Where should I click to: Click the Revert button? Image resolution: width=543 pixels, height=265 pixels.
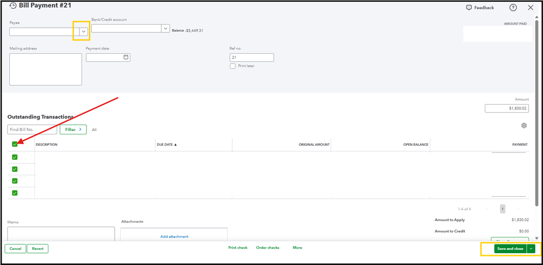(x=38, y=249)
